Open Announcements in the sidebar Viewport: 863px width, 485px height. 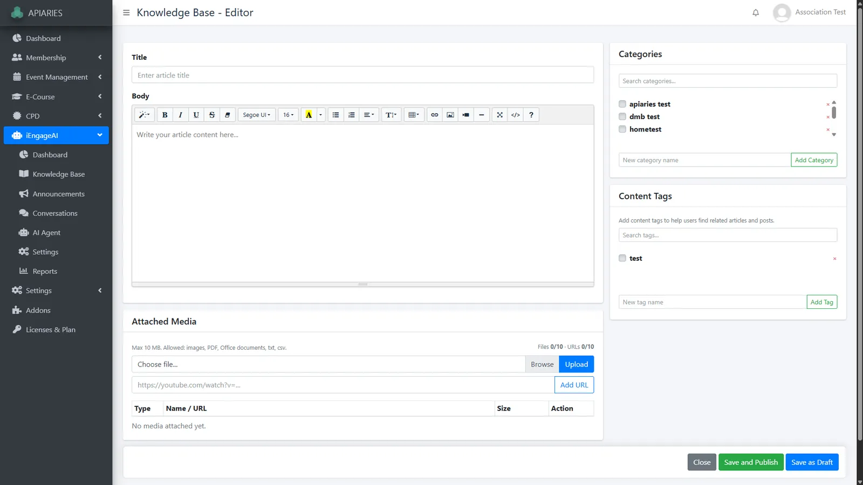click(56, 194)
